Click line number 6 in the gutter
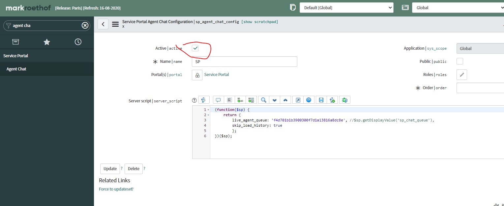This screenshot has width=504, height=206. (x=205, y=136)
